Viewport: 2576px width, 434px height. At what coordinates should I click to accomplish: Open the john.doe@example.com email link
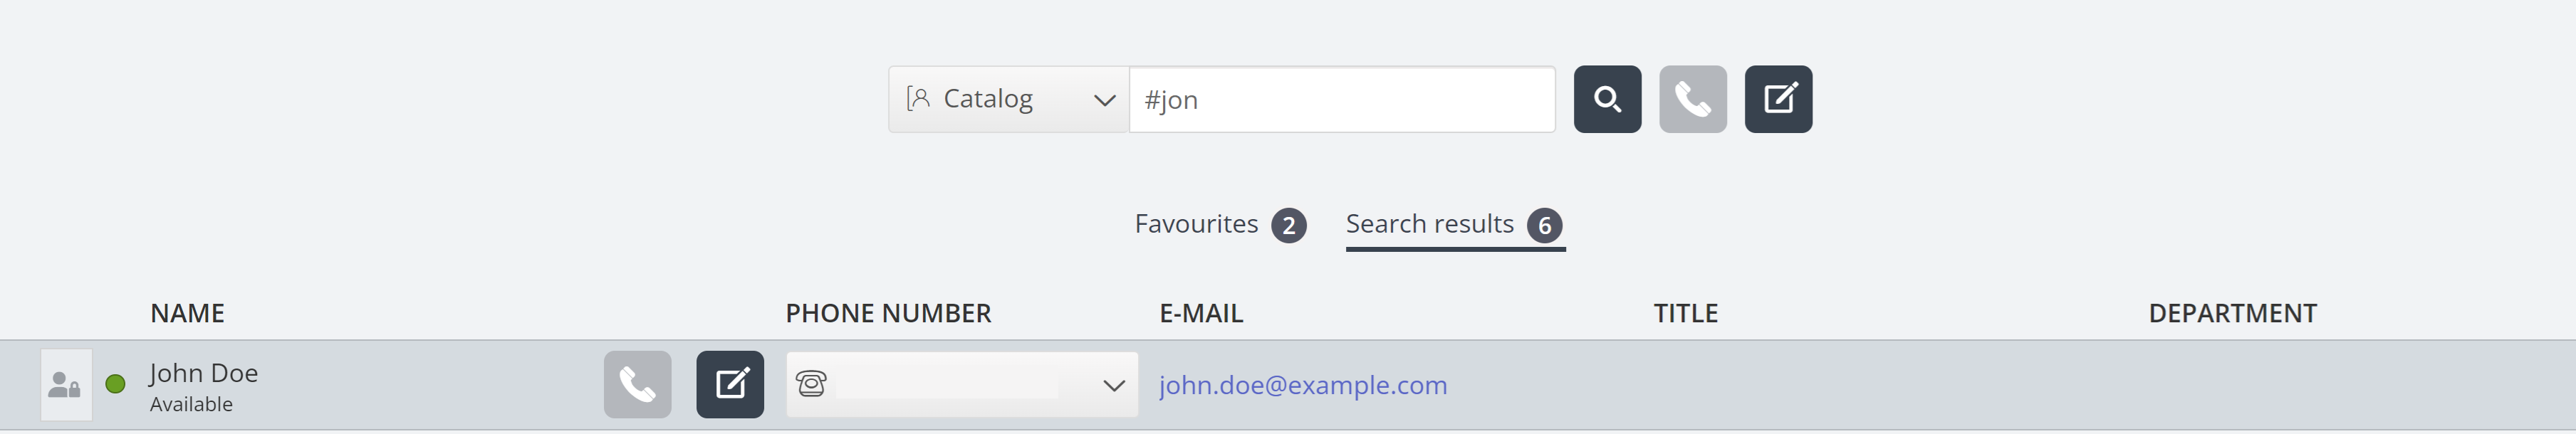(x=1303, y=385)
